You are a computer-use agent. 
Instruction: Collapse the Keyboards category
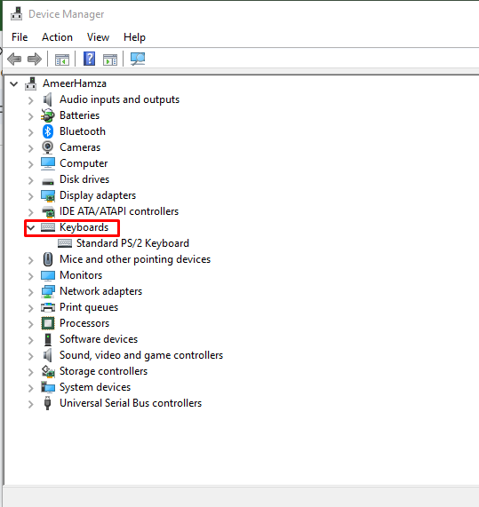31,227
